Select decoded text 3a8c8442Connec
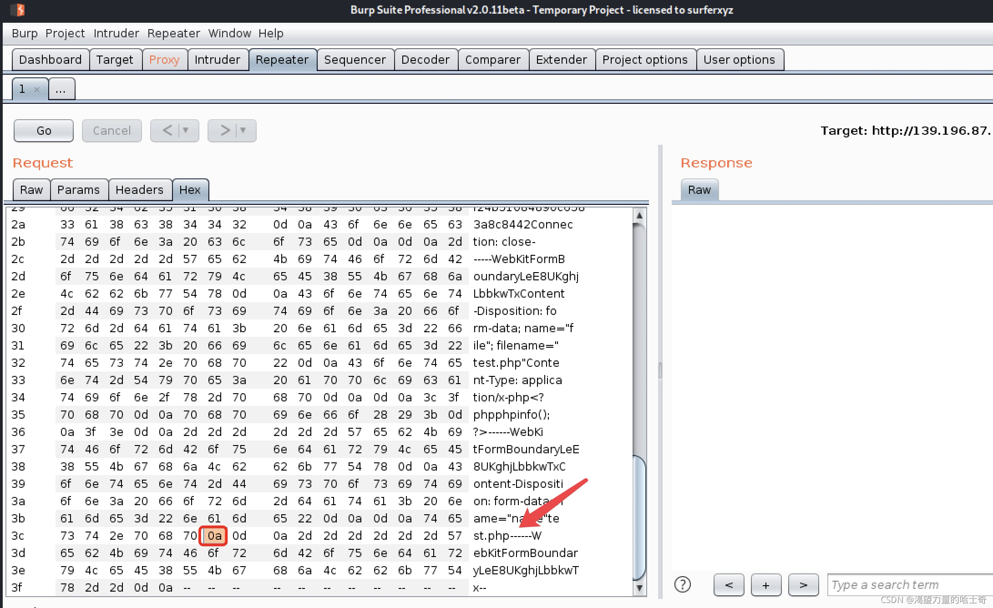The image size is (993, 608). point(523,224)
